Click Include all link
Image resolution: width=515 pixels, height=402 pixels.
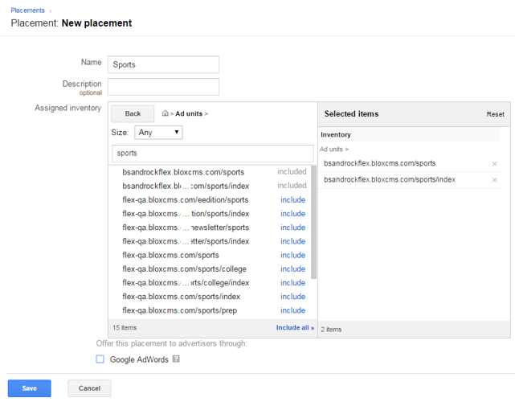point(295,328)
